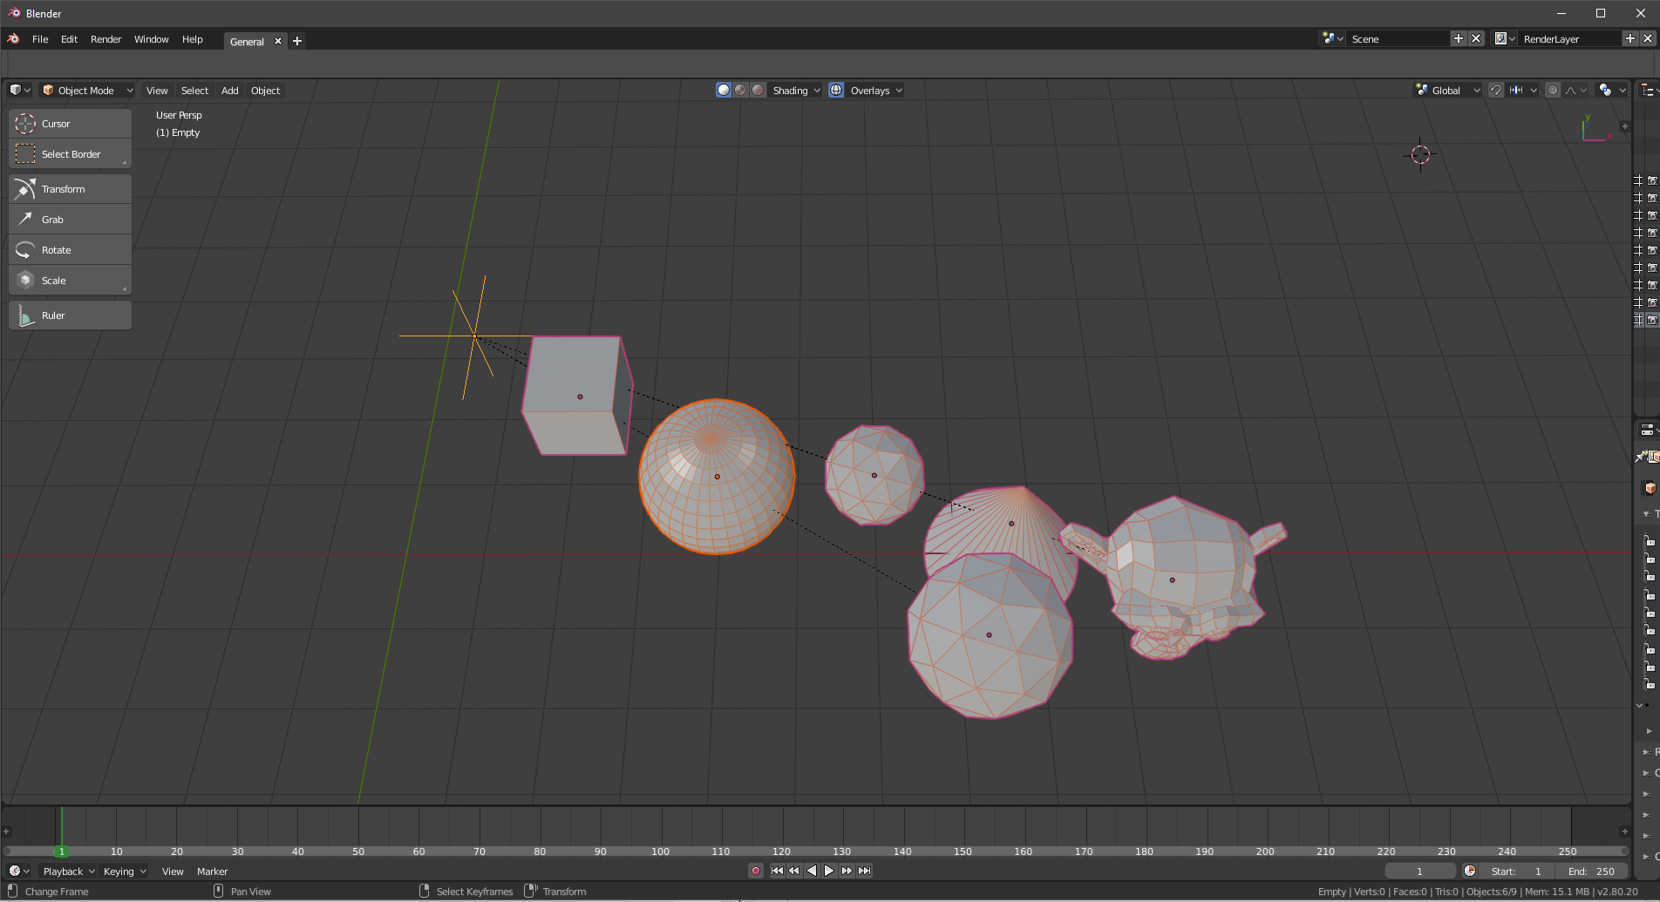Select the Scale tool

(70, 281)
